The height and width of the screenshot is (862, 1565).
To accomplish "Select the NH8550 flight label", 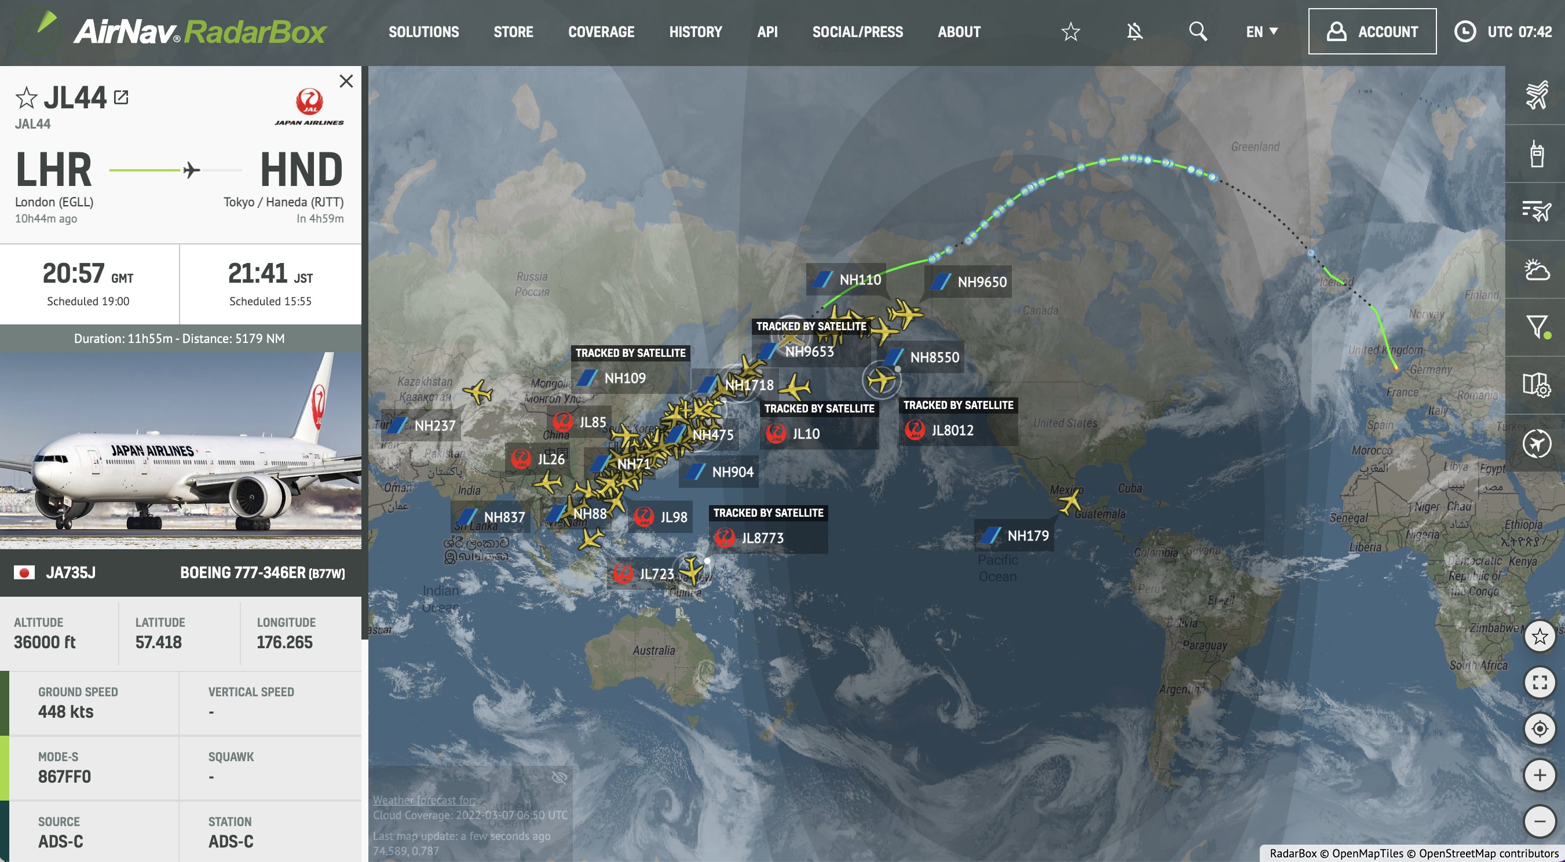I will pos(922,357).
